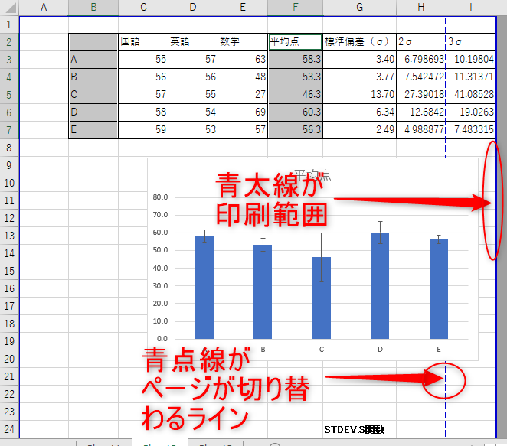Select the 平均点 header cell
507x446 pixels.
(295, 41)
